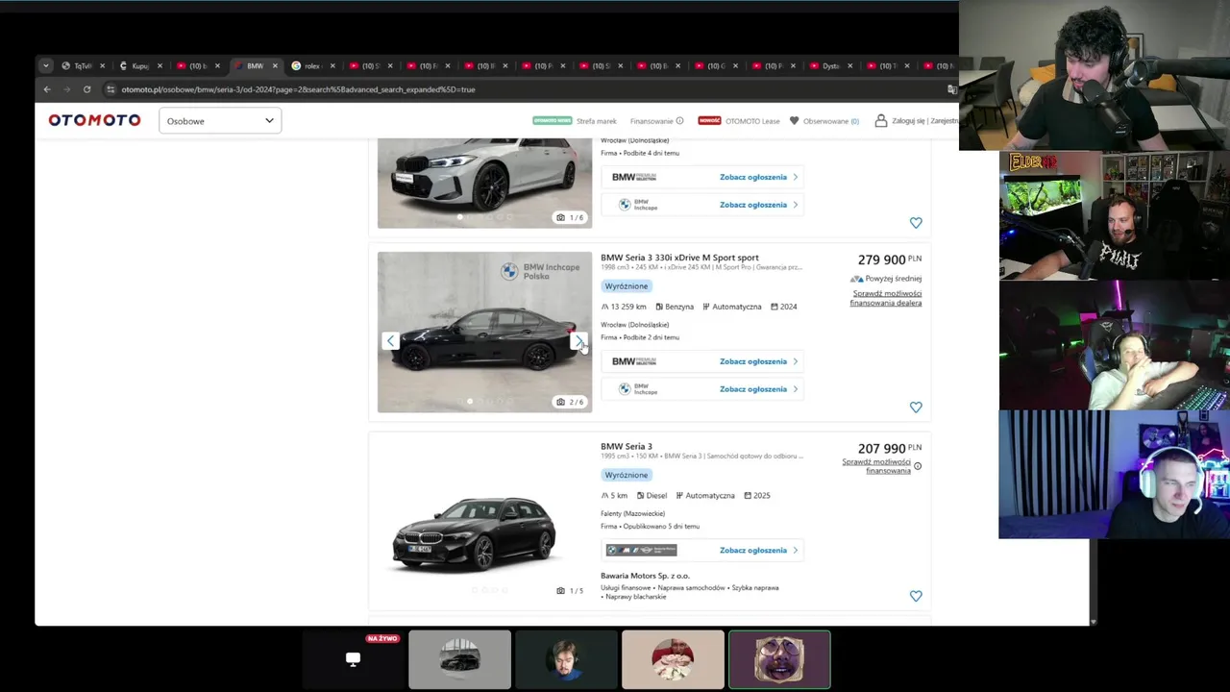
Task: Close the BMW browser tab
Action: tap(275, 66)
